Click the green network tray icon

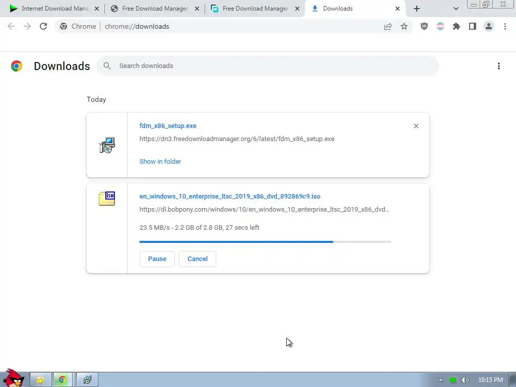(x=453, y=380)
